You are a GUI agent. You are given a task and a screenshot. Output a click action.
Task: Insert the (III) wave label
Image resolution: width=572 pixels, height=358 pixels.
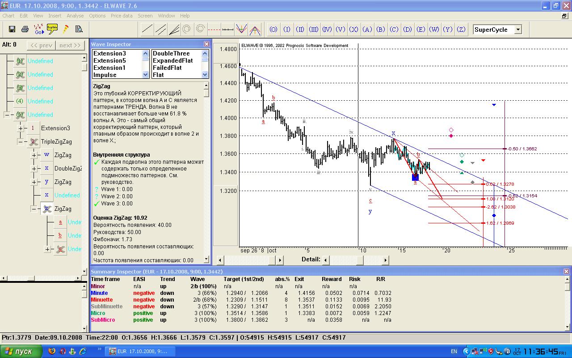click(314, 30)
